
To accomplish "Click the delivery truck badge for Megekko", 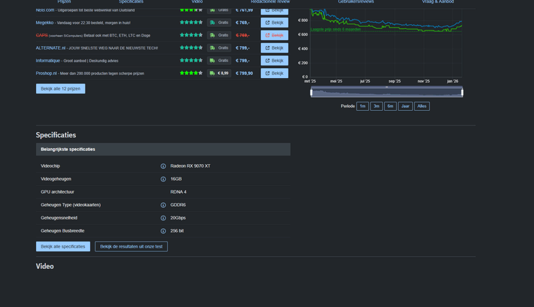I will [219, 22].
